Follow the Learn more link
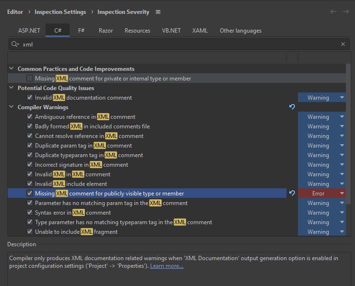355x286 pixels. point(166,266)
